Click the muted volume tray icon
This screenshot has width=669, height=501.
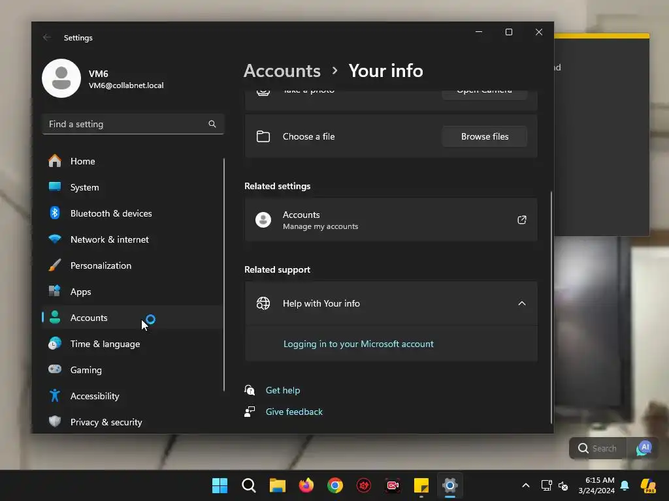click(563, 485)
